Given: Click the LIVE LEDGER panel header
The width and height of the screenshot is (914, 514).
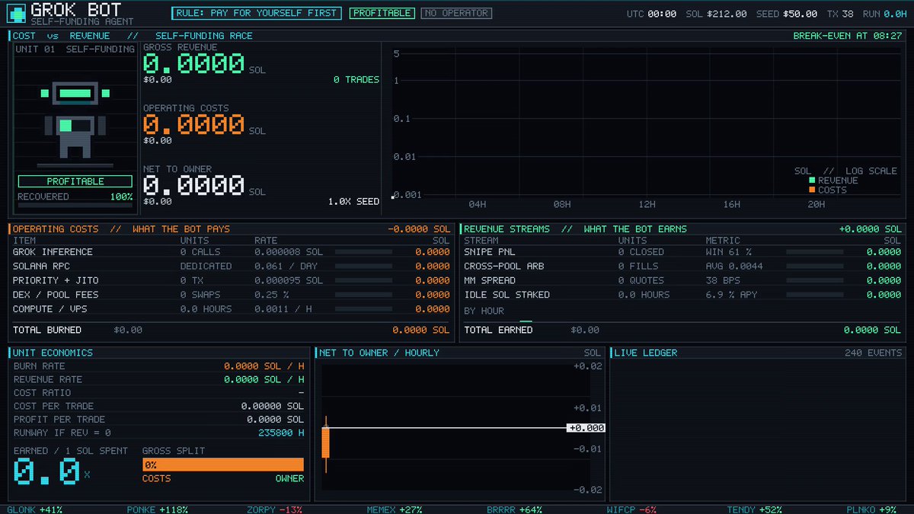Looking at the screenshot, I should point(646,353).
